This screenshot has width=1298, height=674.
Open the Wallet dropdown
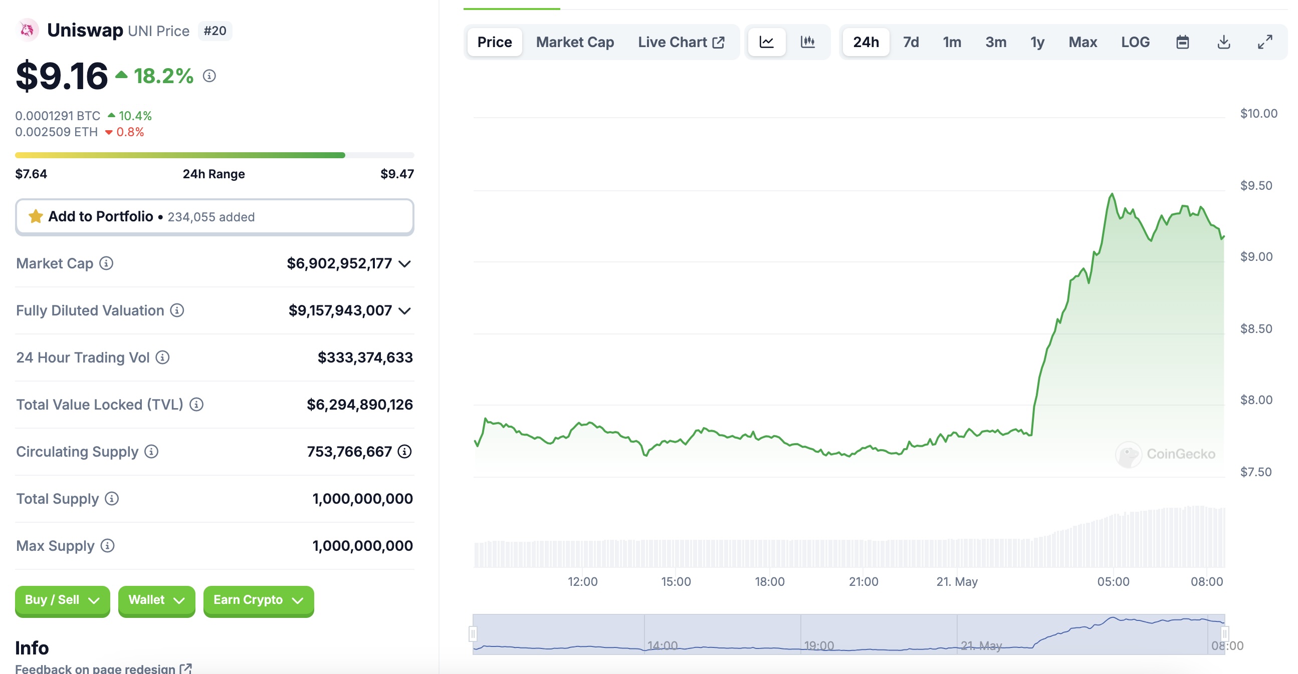(x=157, y=600)
